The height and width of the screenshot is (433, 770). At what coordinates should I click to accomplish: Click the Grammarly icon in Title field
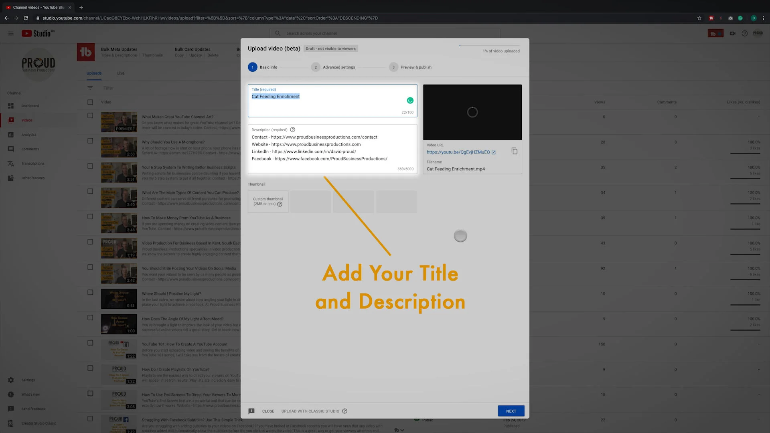(x=410, y=101)
